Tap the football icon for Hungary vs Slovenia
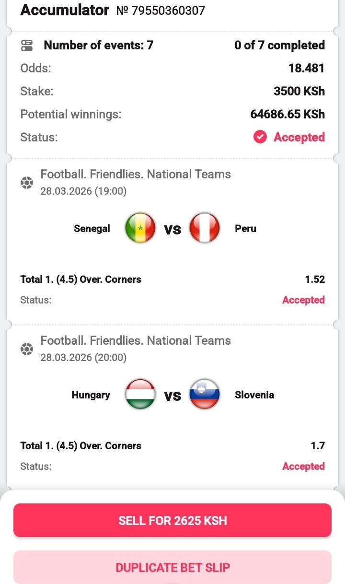This screenshot has height=584, width=345. [27, 349]
